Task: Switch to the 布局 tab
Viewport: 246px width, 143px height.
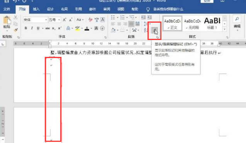Action: point(64,9)
